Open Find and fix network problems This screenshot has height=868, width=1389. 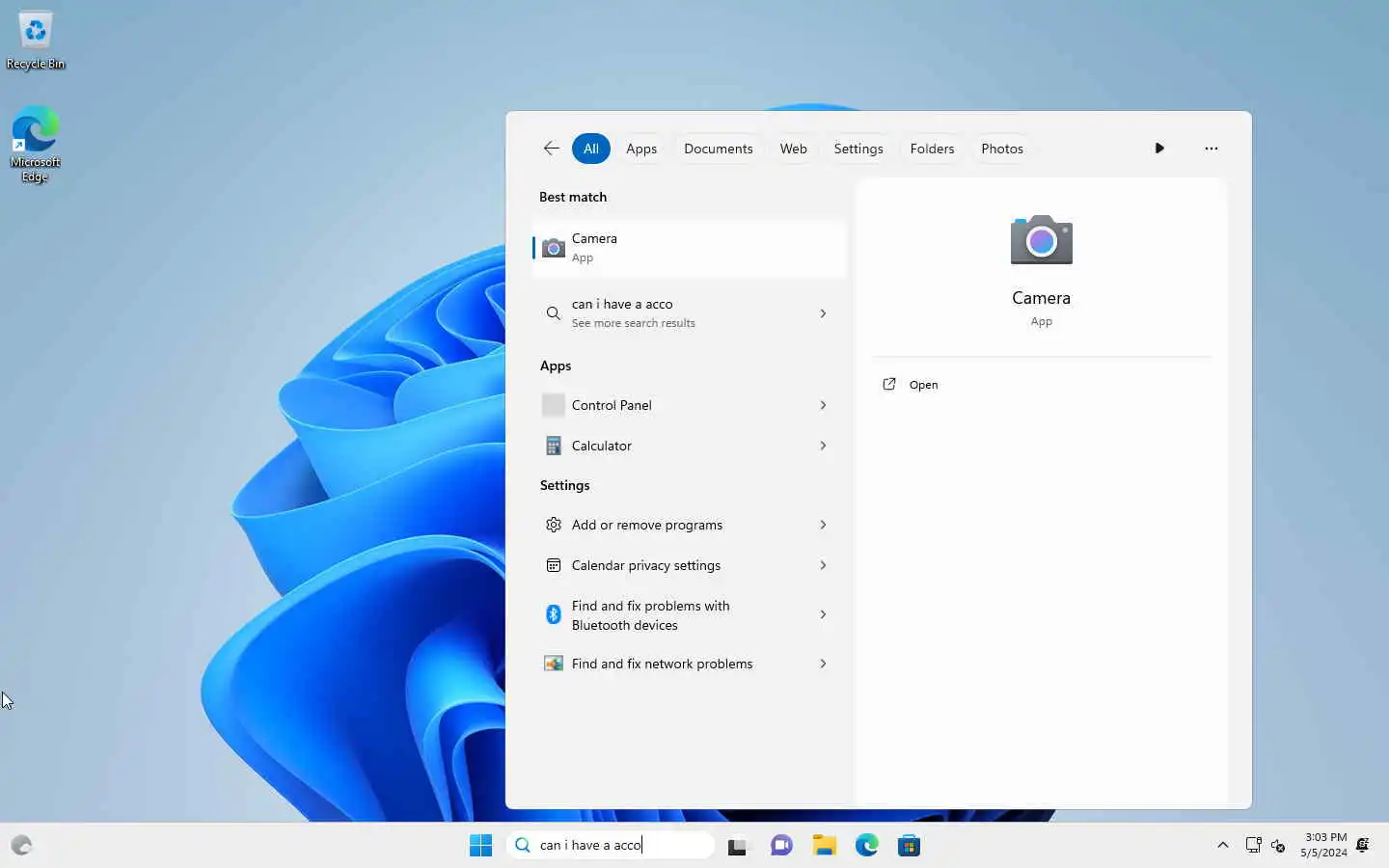(689, 664)
